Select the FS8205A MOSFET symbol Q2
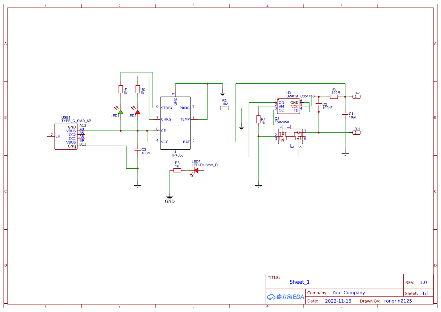This screenshot has width=441, height=312. [x=290, y=137]
